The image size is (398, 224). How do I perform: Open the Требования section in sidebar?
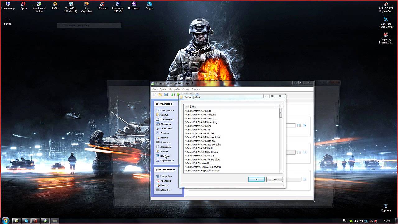(x=165, y=119)
